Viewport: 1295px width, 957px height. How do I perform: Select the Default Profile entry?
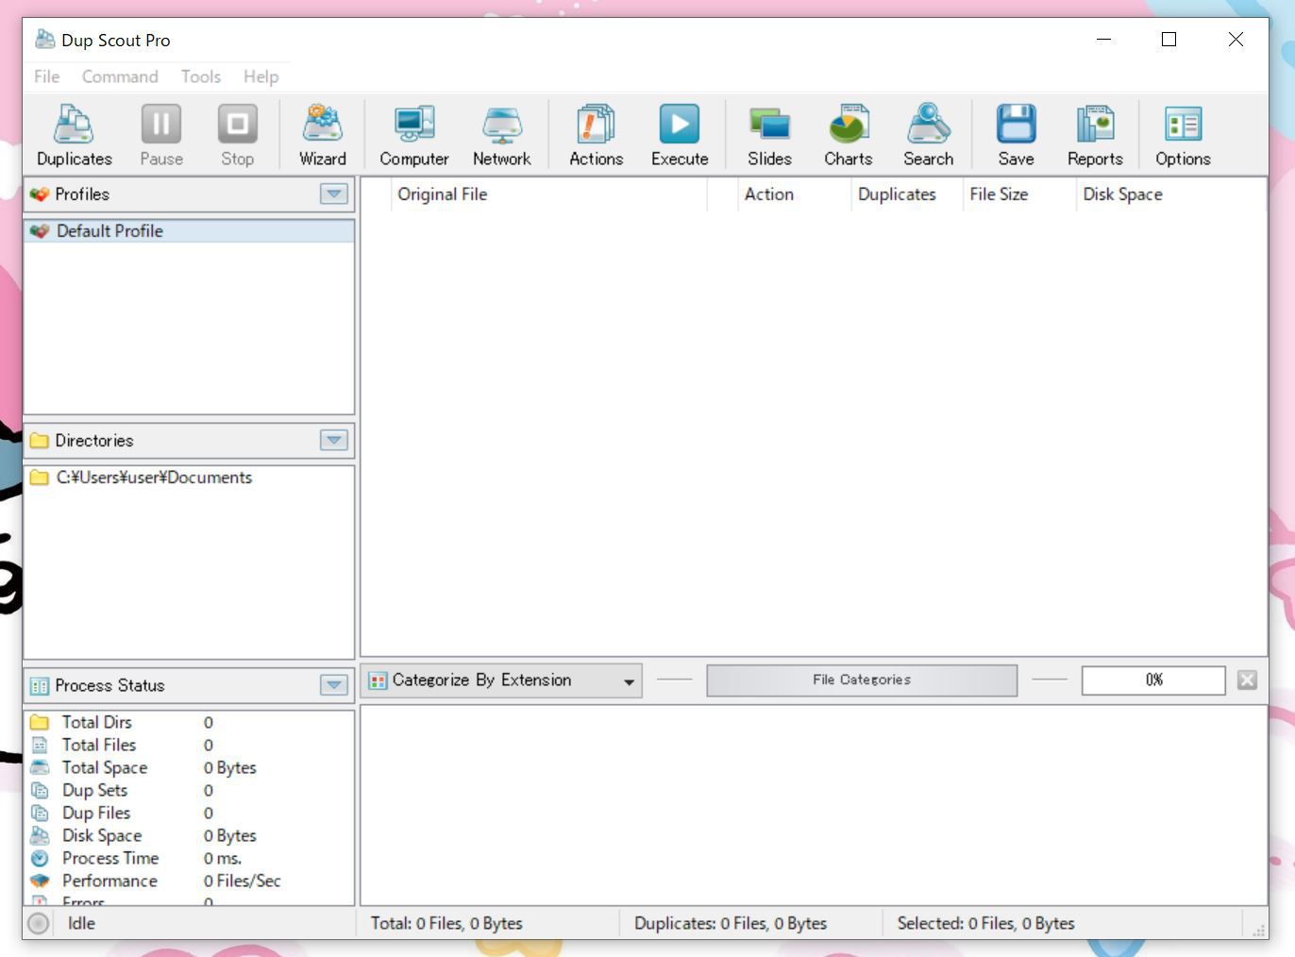[109, 231]
